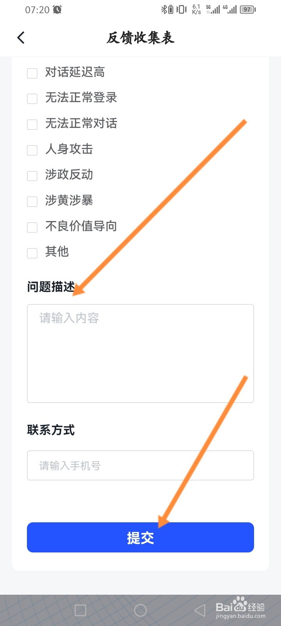Tick the 涉政反动 option
Viewport: 281px width, 626px height.
point(32,176)
